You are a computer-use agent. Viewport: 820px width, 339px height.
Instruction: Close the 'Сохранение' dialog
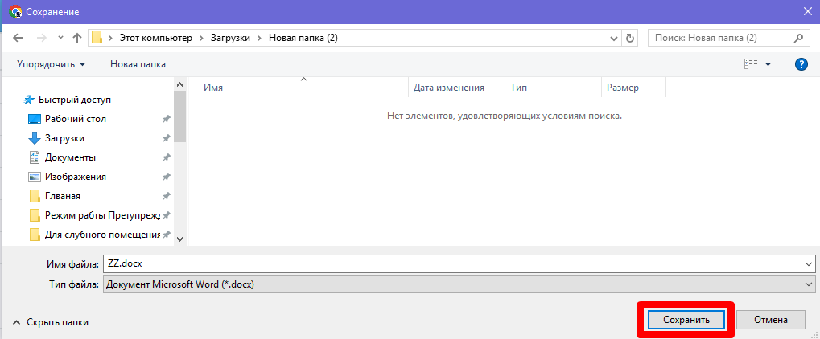point(807,11)
